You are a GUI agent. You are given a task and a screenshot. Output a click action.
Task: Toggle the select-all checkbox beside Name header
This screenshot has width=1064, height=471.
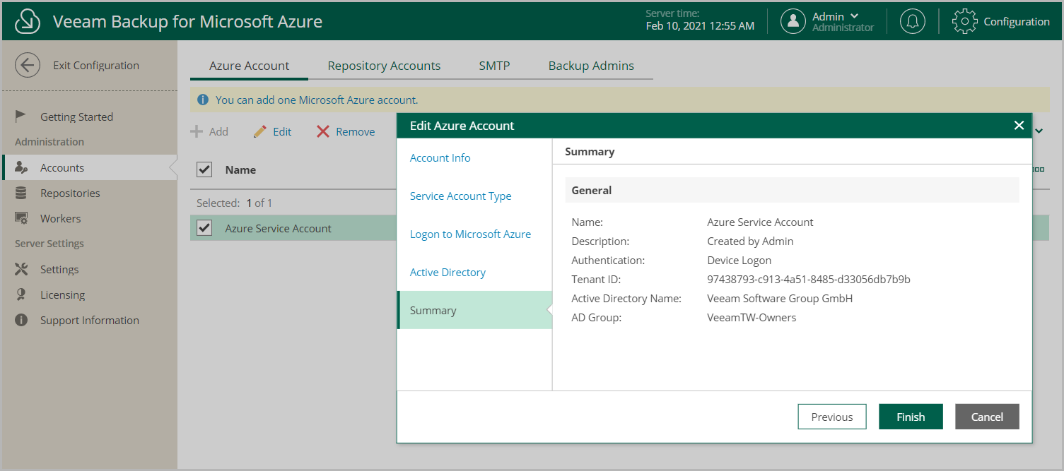(204, 169)
